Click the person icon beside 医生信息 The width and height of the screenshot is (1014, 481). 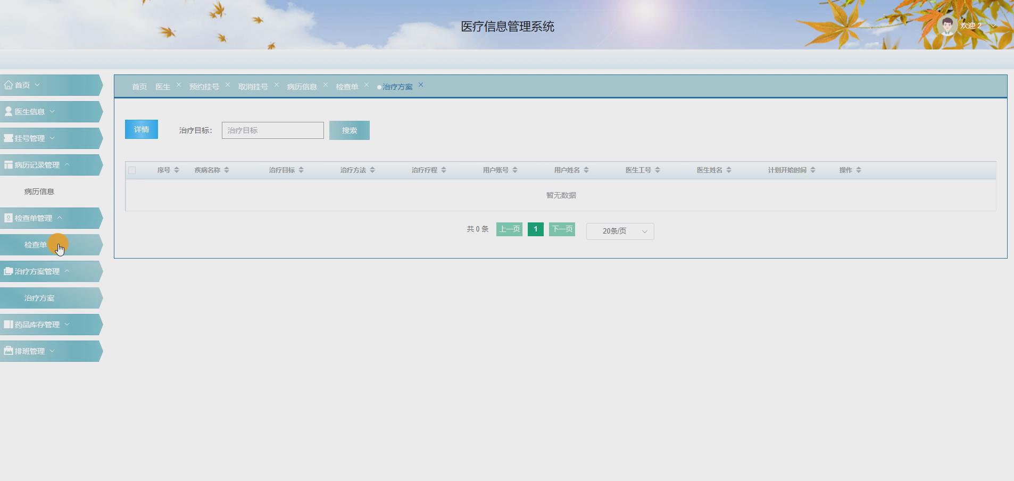7,111
